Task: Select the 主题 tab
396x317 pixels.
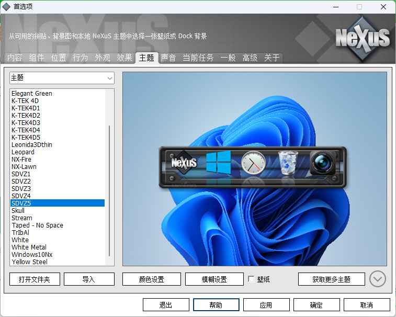Action: pyautogui.click(x=146, y=58)
